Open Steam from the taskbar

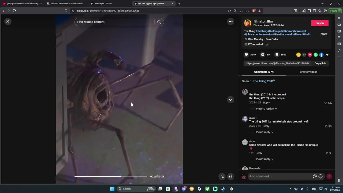click(x=223, y=189)
